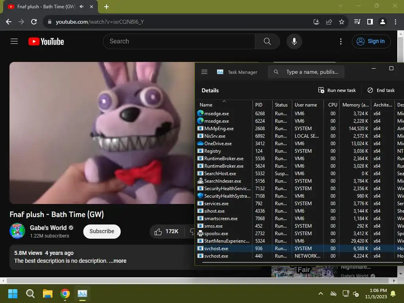Share this page from address bar
The height and width of the screenshot is (303, 404).
coord(329,22)
